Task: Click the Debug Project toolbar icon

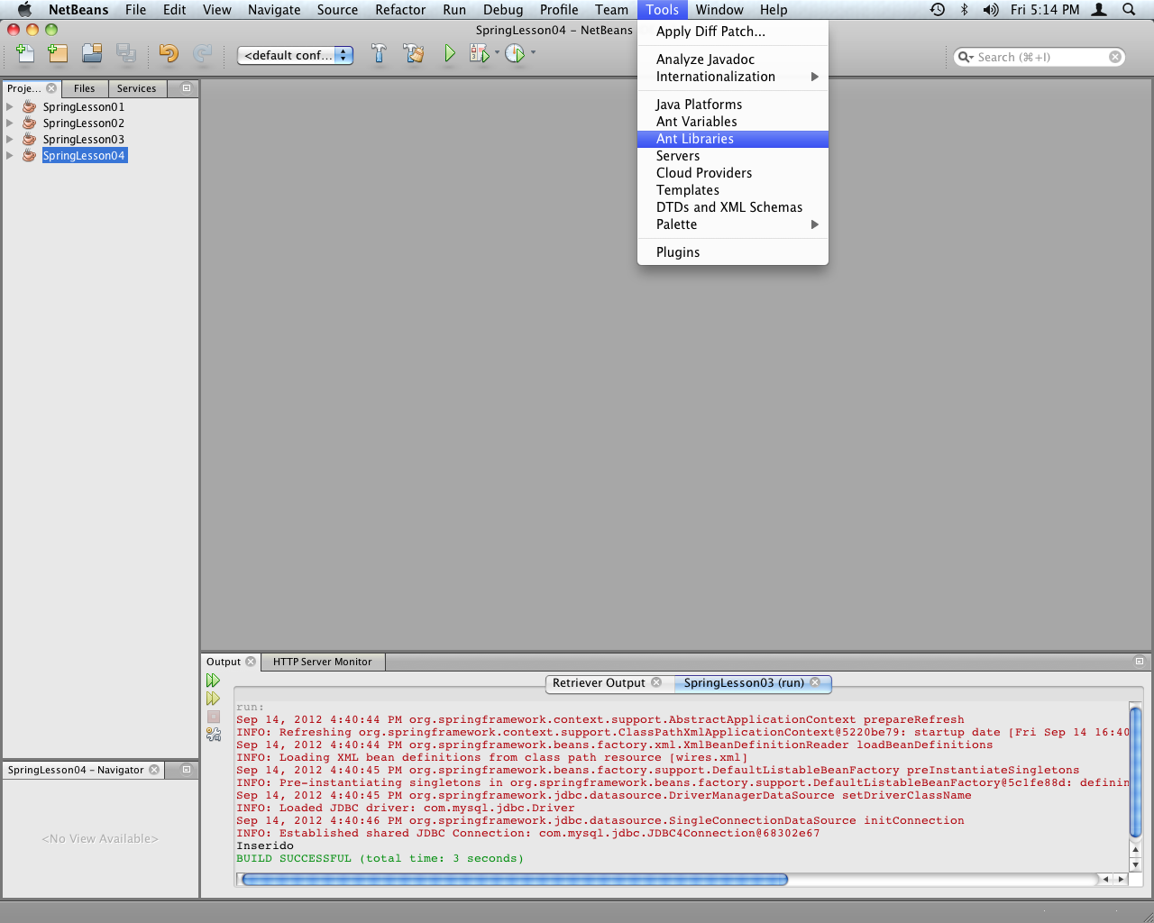Action: coord(479,54)
